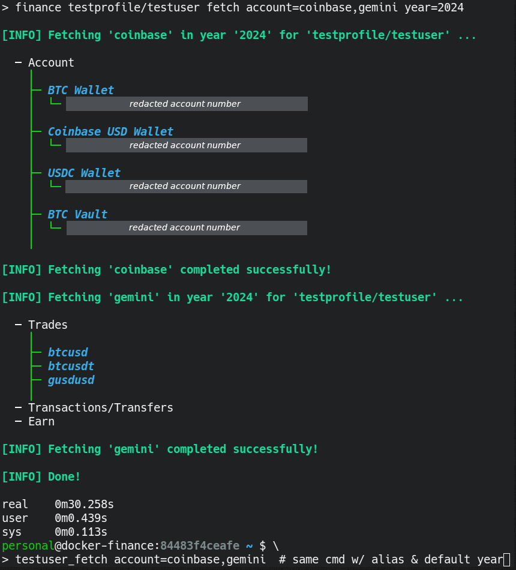Screen dimensions: 516x570
Task: Click redacted account number under Coinbase USD Wallet
Action: coord(186,145)
